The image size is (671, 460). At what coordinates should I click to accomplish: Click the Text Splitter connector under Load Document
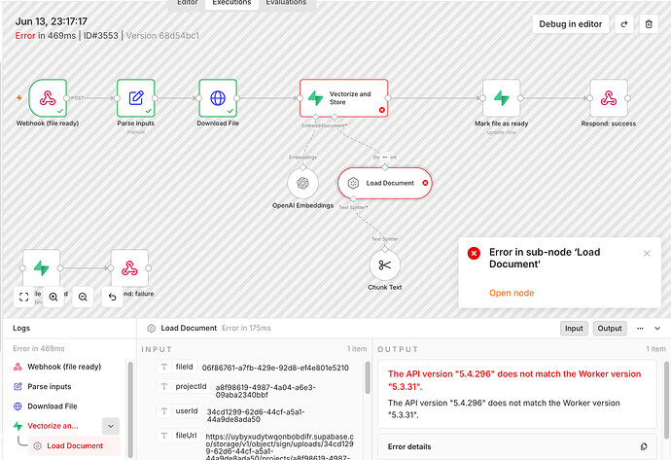tap(353, 198)
